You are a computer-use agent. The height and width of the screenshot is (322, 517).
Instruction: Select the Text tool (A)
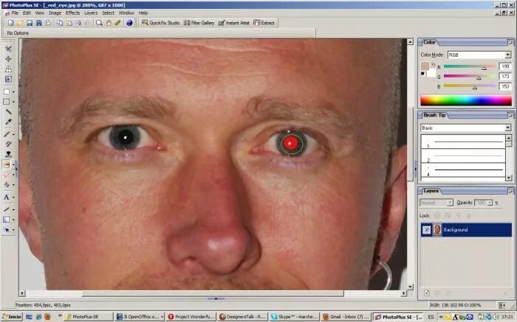(7, 197)
